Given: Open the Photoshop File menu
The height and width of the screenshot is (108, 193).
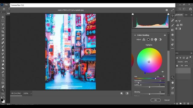Looking at the screenshot, I should (6, 5).
